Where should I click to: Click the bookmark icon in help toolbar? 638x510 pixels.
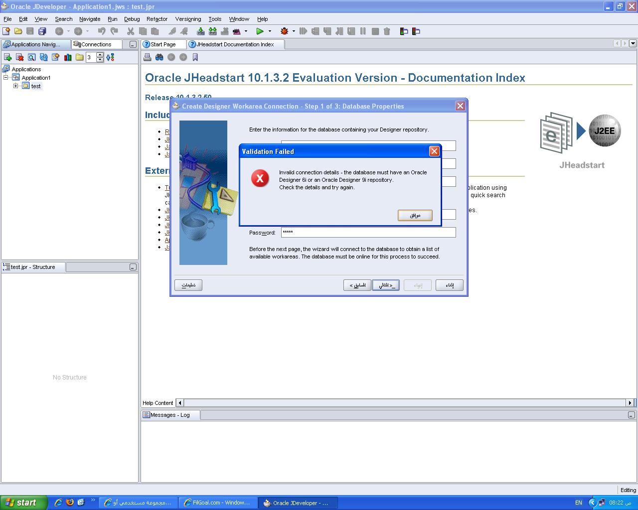coord(195,57)
